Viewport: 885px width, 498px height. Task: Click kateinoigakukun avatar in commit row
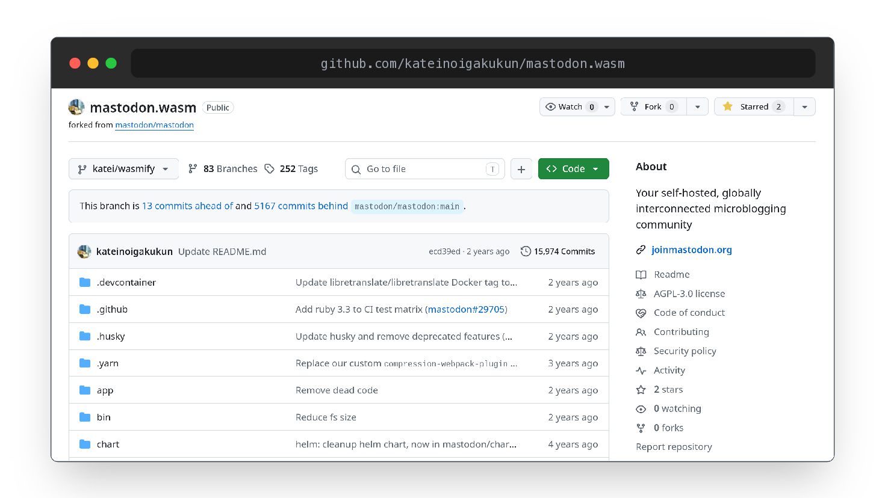point(84,251)
